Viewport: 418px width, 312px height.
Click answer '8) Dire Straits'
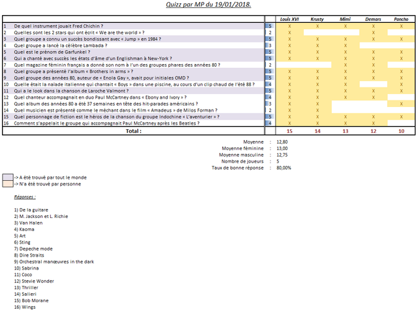(x=29, y=255)
